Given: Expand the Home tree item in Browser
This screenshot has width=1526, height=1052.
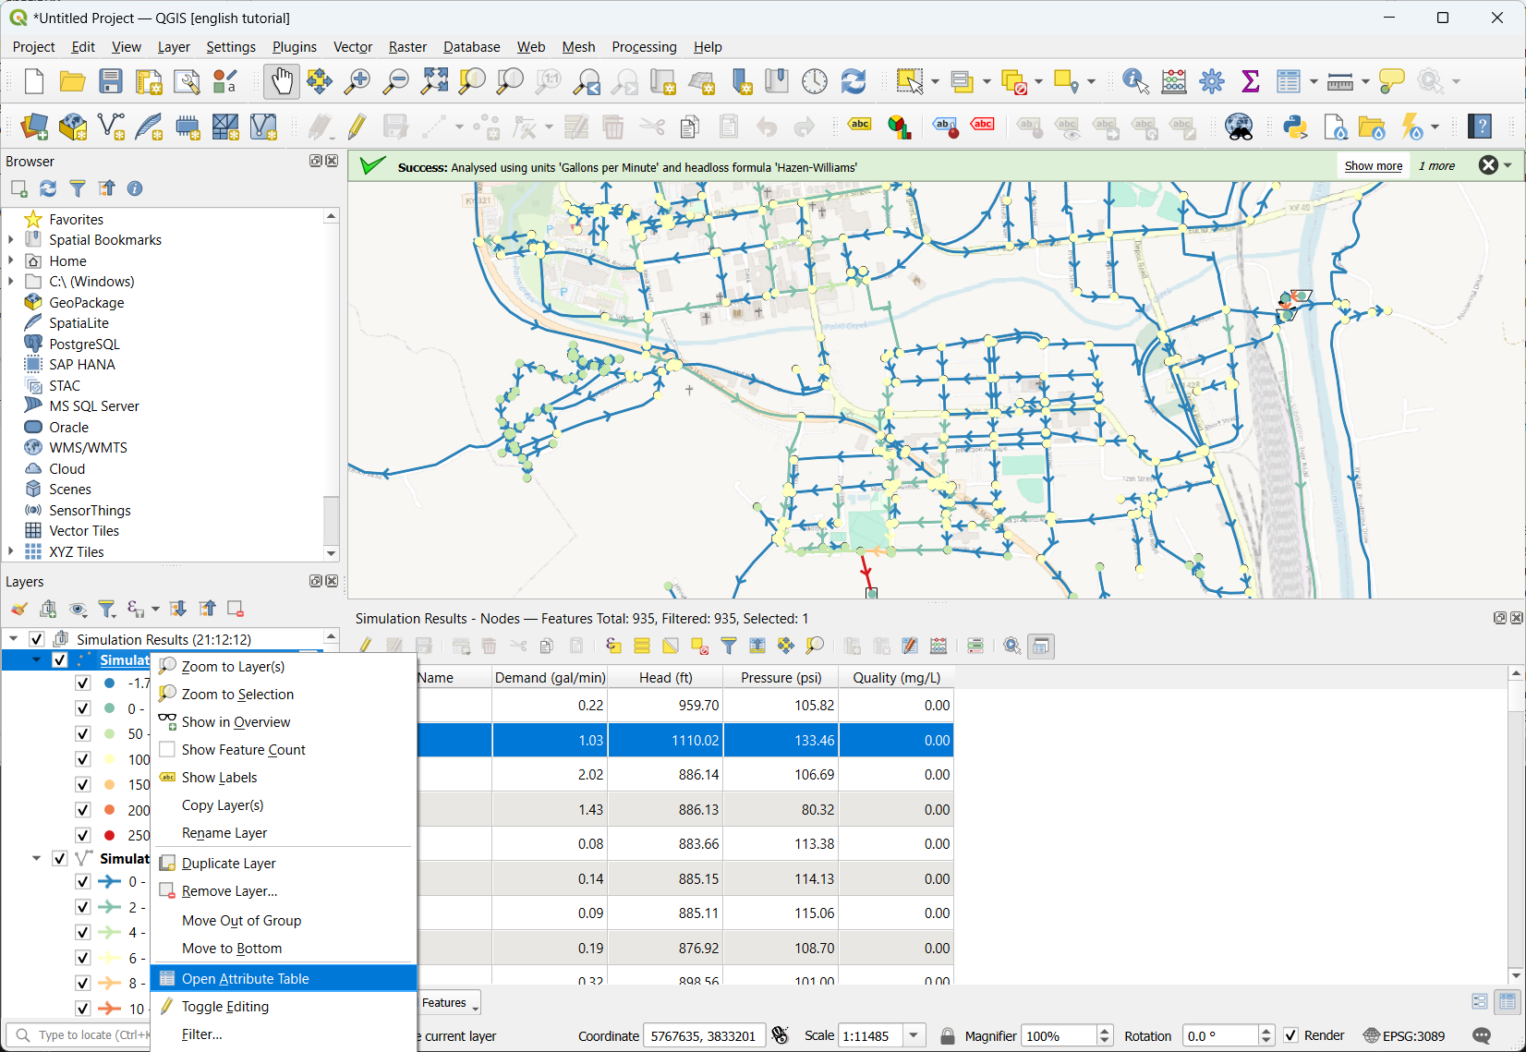Looking at the screenshot, I should coord(11,260).
